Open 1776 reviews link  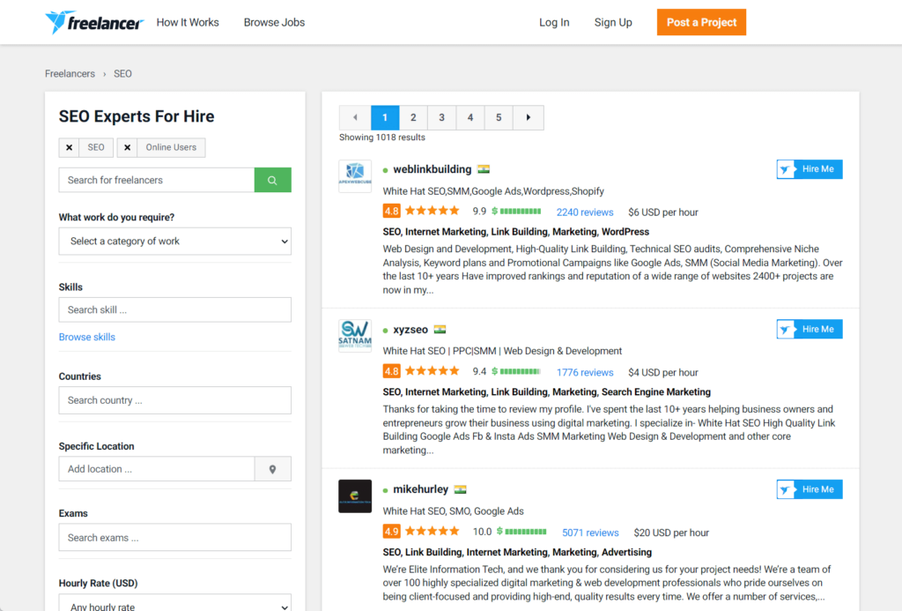[x=585, y=372]
